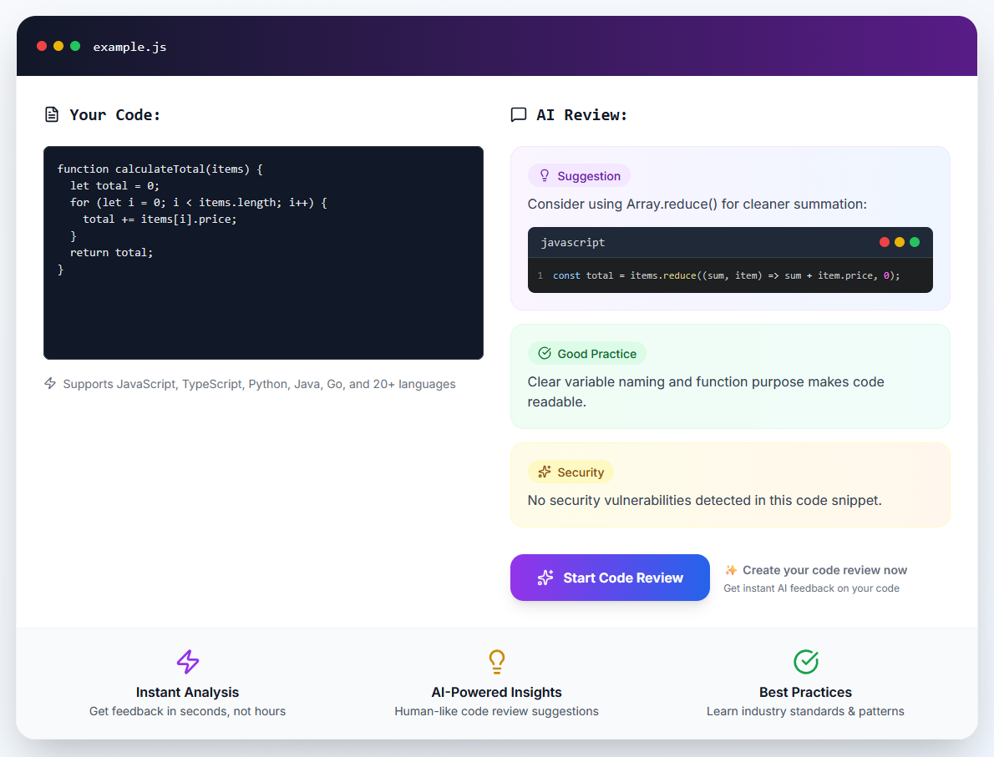
Task: Click the document icon beside Your Code heading
Action: click(52, 114)
